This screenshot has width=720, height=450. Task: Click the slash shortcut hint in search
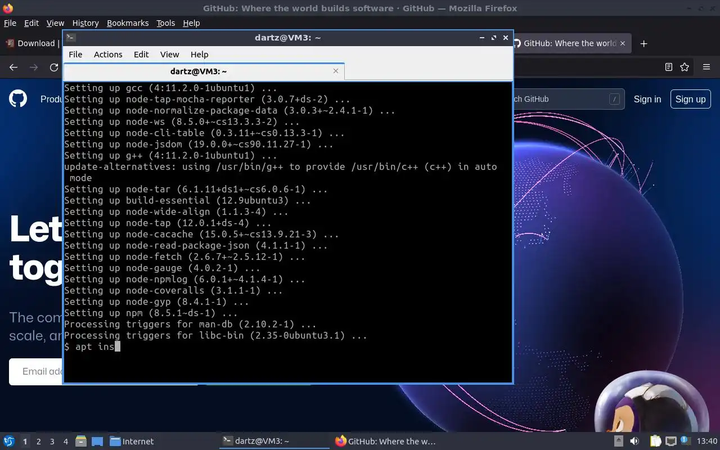click(614, 99)
